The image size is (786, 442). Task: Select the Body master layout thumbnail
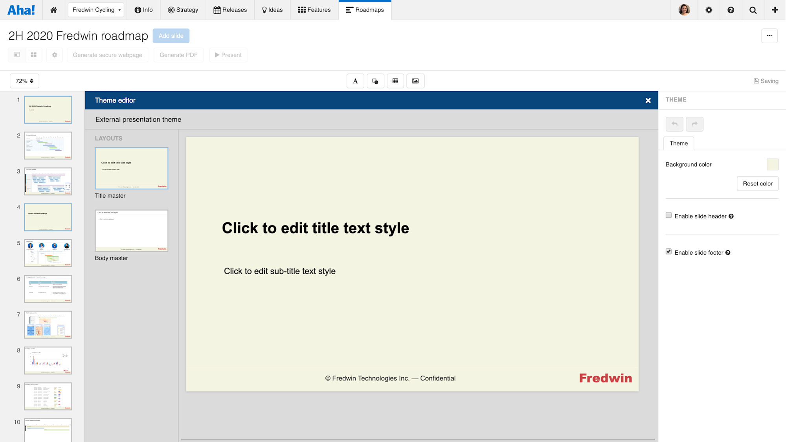131,231
